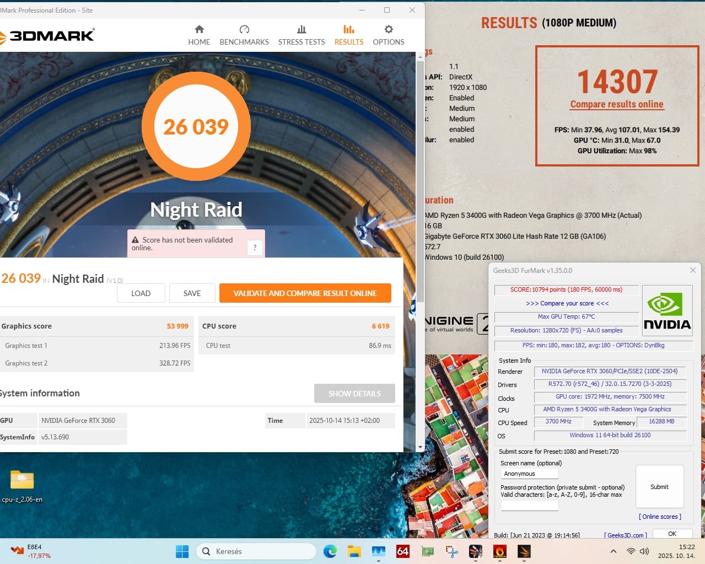Image resolution: width=705 pixels, height=564 pixels.
Task: Click the GPU core clocks field in FurMark
Action: click(610, 397)
